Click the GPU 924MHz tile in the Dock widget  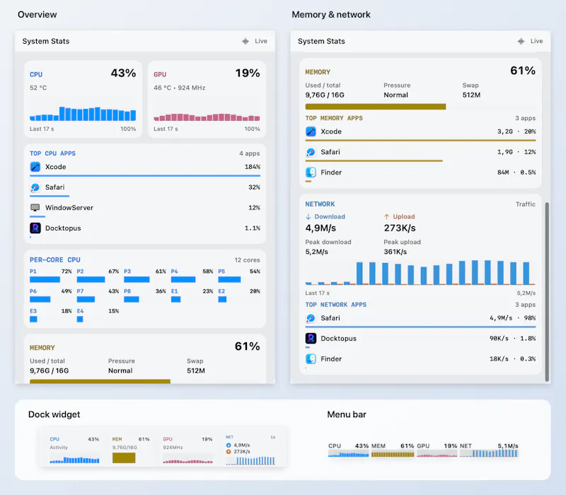[187, 450]
